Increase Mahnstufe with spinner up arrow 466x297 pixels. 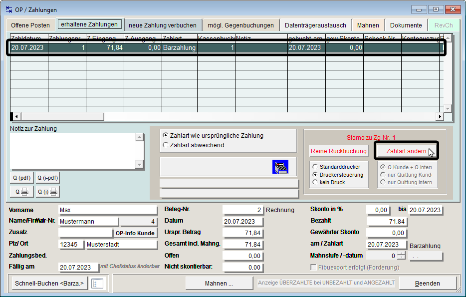tap(401, 254)
